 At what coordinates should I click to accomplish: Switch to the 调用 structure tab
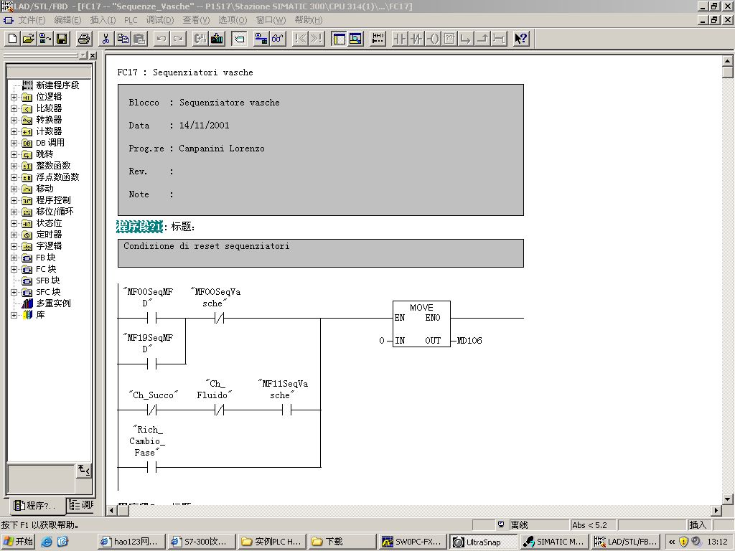(x=80, y=505)
